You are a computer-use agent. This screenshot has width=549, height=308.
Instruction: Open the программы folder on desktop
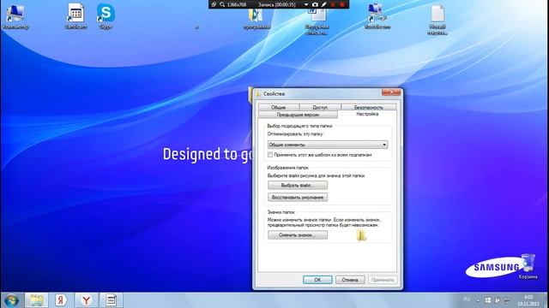tap(256, 19)
